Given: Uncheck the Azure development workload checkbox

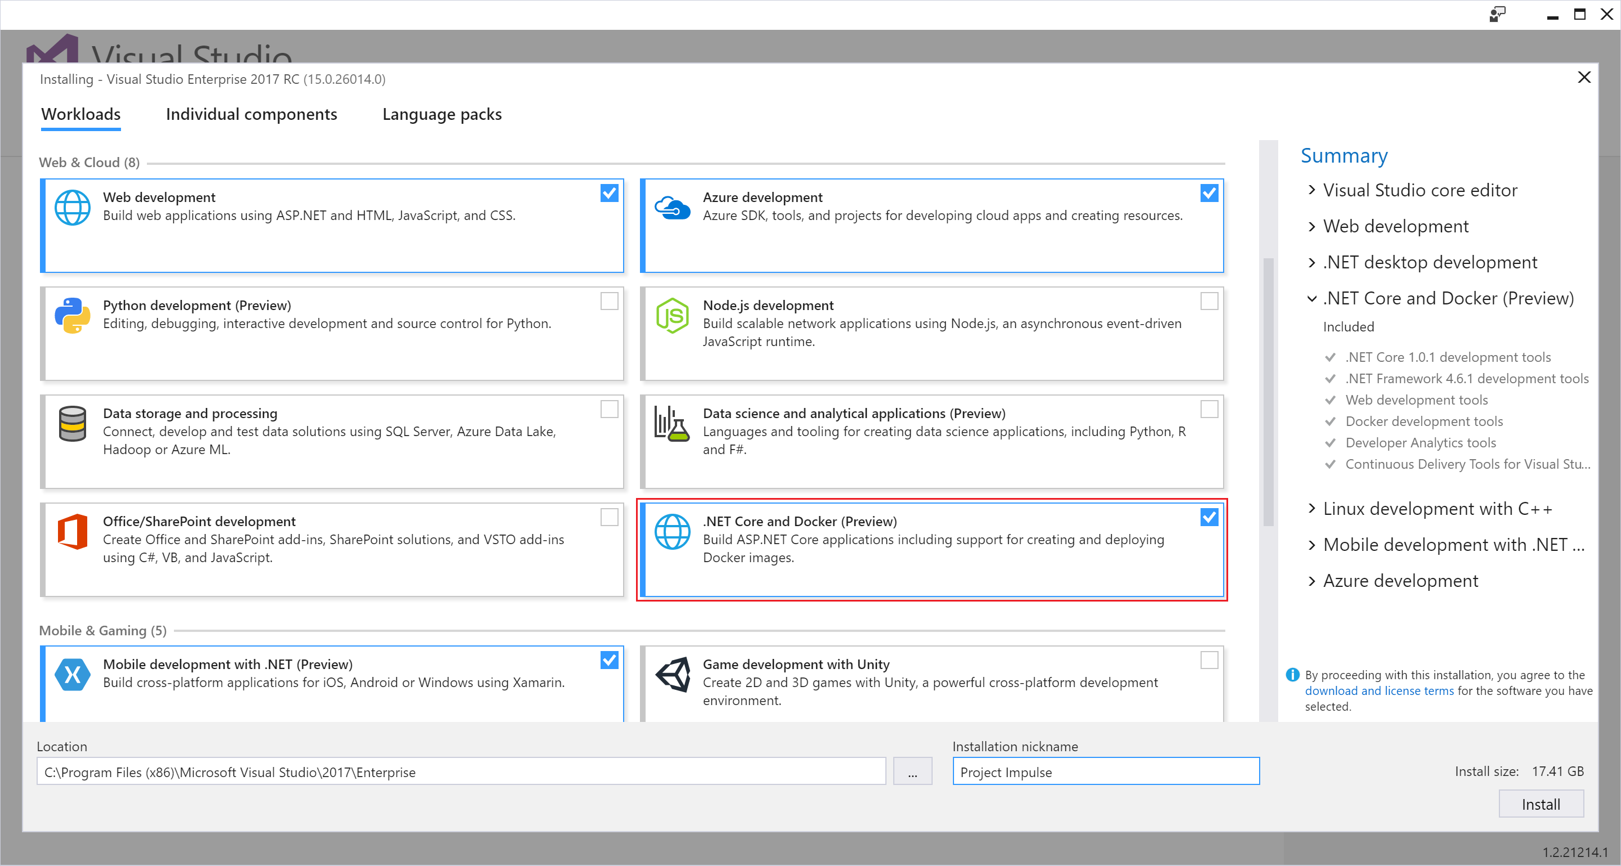Looking at the screenshot, I should [1209, 193].
